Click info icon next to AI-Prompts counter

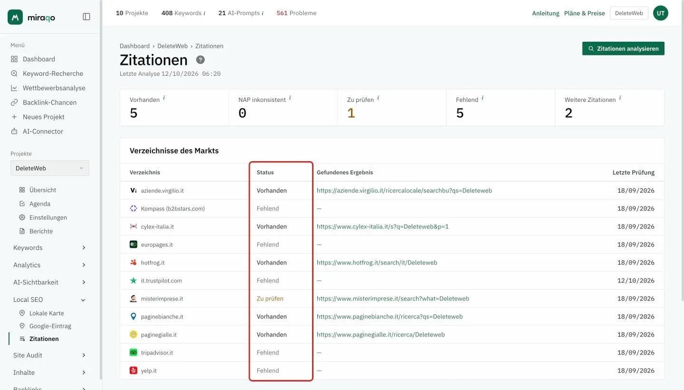[x=263, y=13]
